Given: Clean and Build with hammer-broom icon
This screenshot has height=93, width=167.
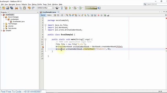Looking at the screenshot, I should (x=66, y=8).
